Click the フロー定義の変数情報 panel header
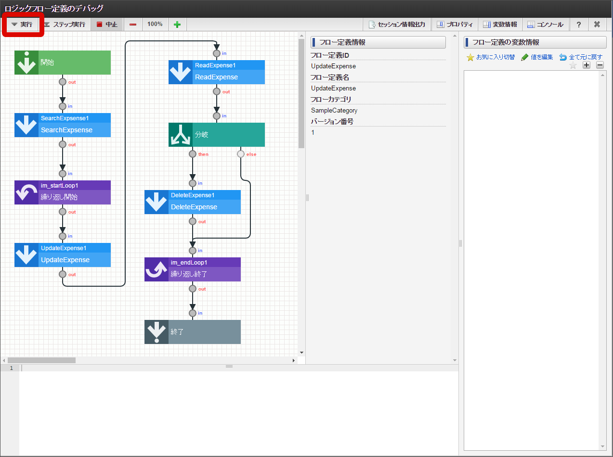 pyautogui.click(x=535, y=42)
